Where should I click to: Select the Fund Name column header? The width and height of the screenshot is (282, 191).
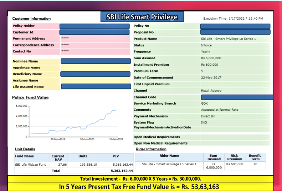tap(25, 156)
